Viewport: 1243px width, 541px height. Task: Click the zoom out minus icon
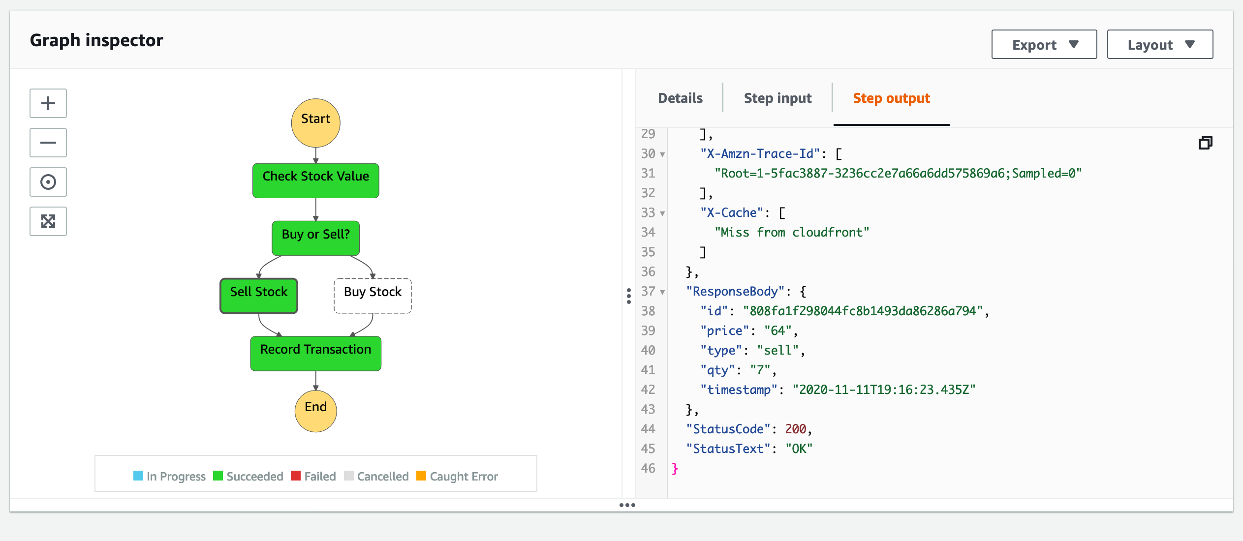click(x=48, y=143)
